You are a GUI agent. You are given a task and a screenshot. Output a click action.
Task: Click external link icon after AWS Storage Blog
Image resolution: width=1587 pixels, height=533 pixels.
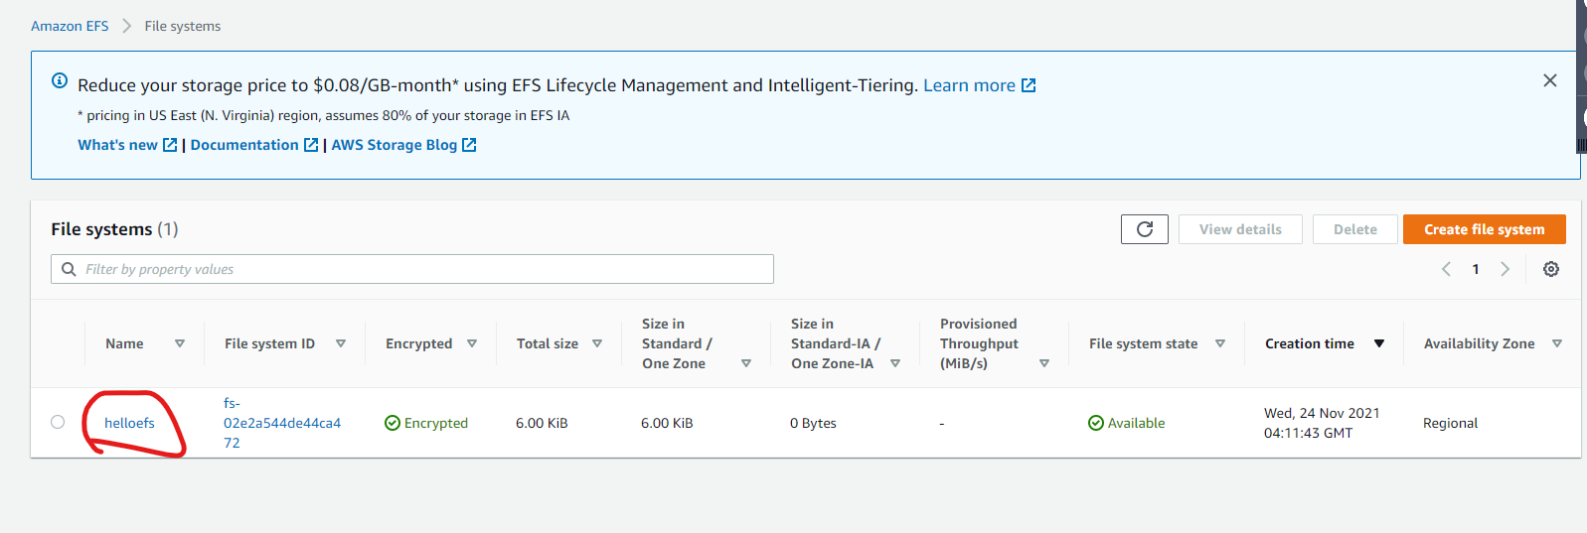click(469, 145)
